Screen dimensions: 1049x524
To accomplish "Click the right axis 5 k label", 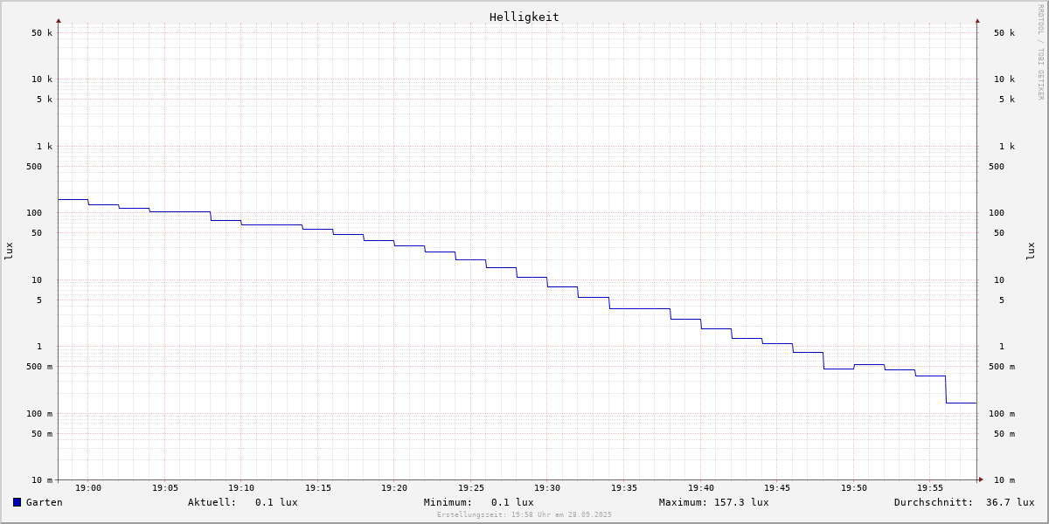I will click(1007, 100).
